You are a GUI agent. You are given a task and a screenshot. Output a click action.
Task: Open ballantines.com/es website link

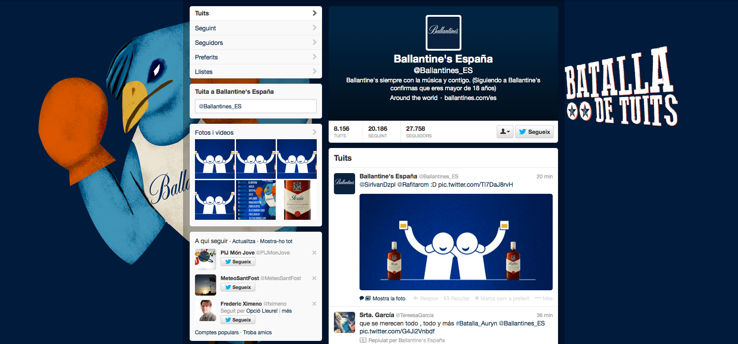(470, 98)
